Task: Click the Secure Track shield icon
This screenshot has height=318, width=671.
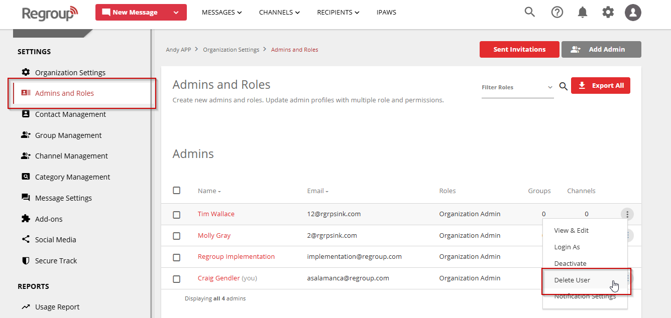Action: coord(26,261)
